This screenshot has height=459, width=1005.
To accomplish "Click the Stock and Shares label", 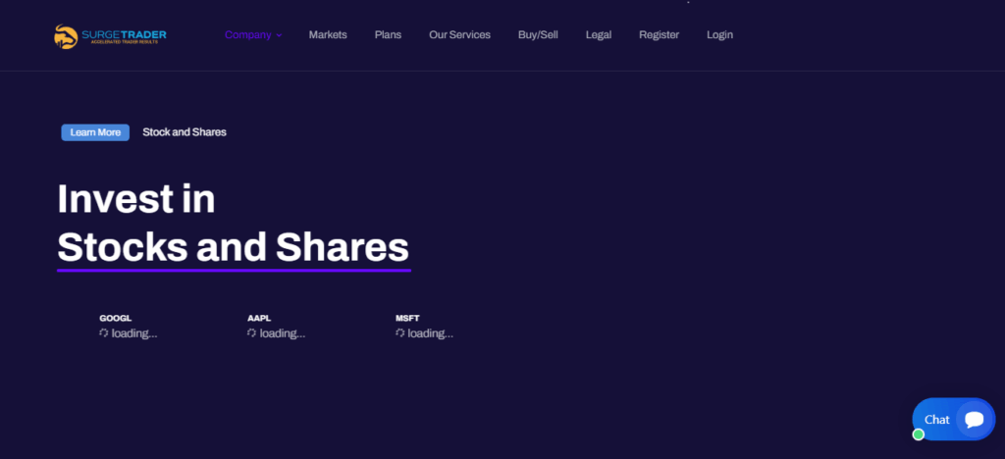I will 185,132.
